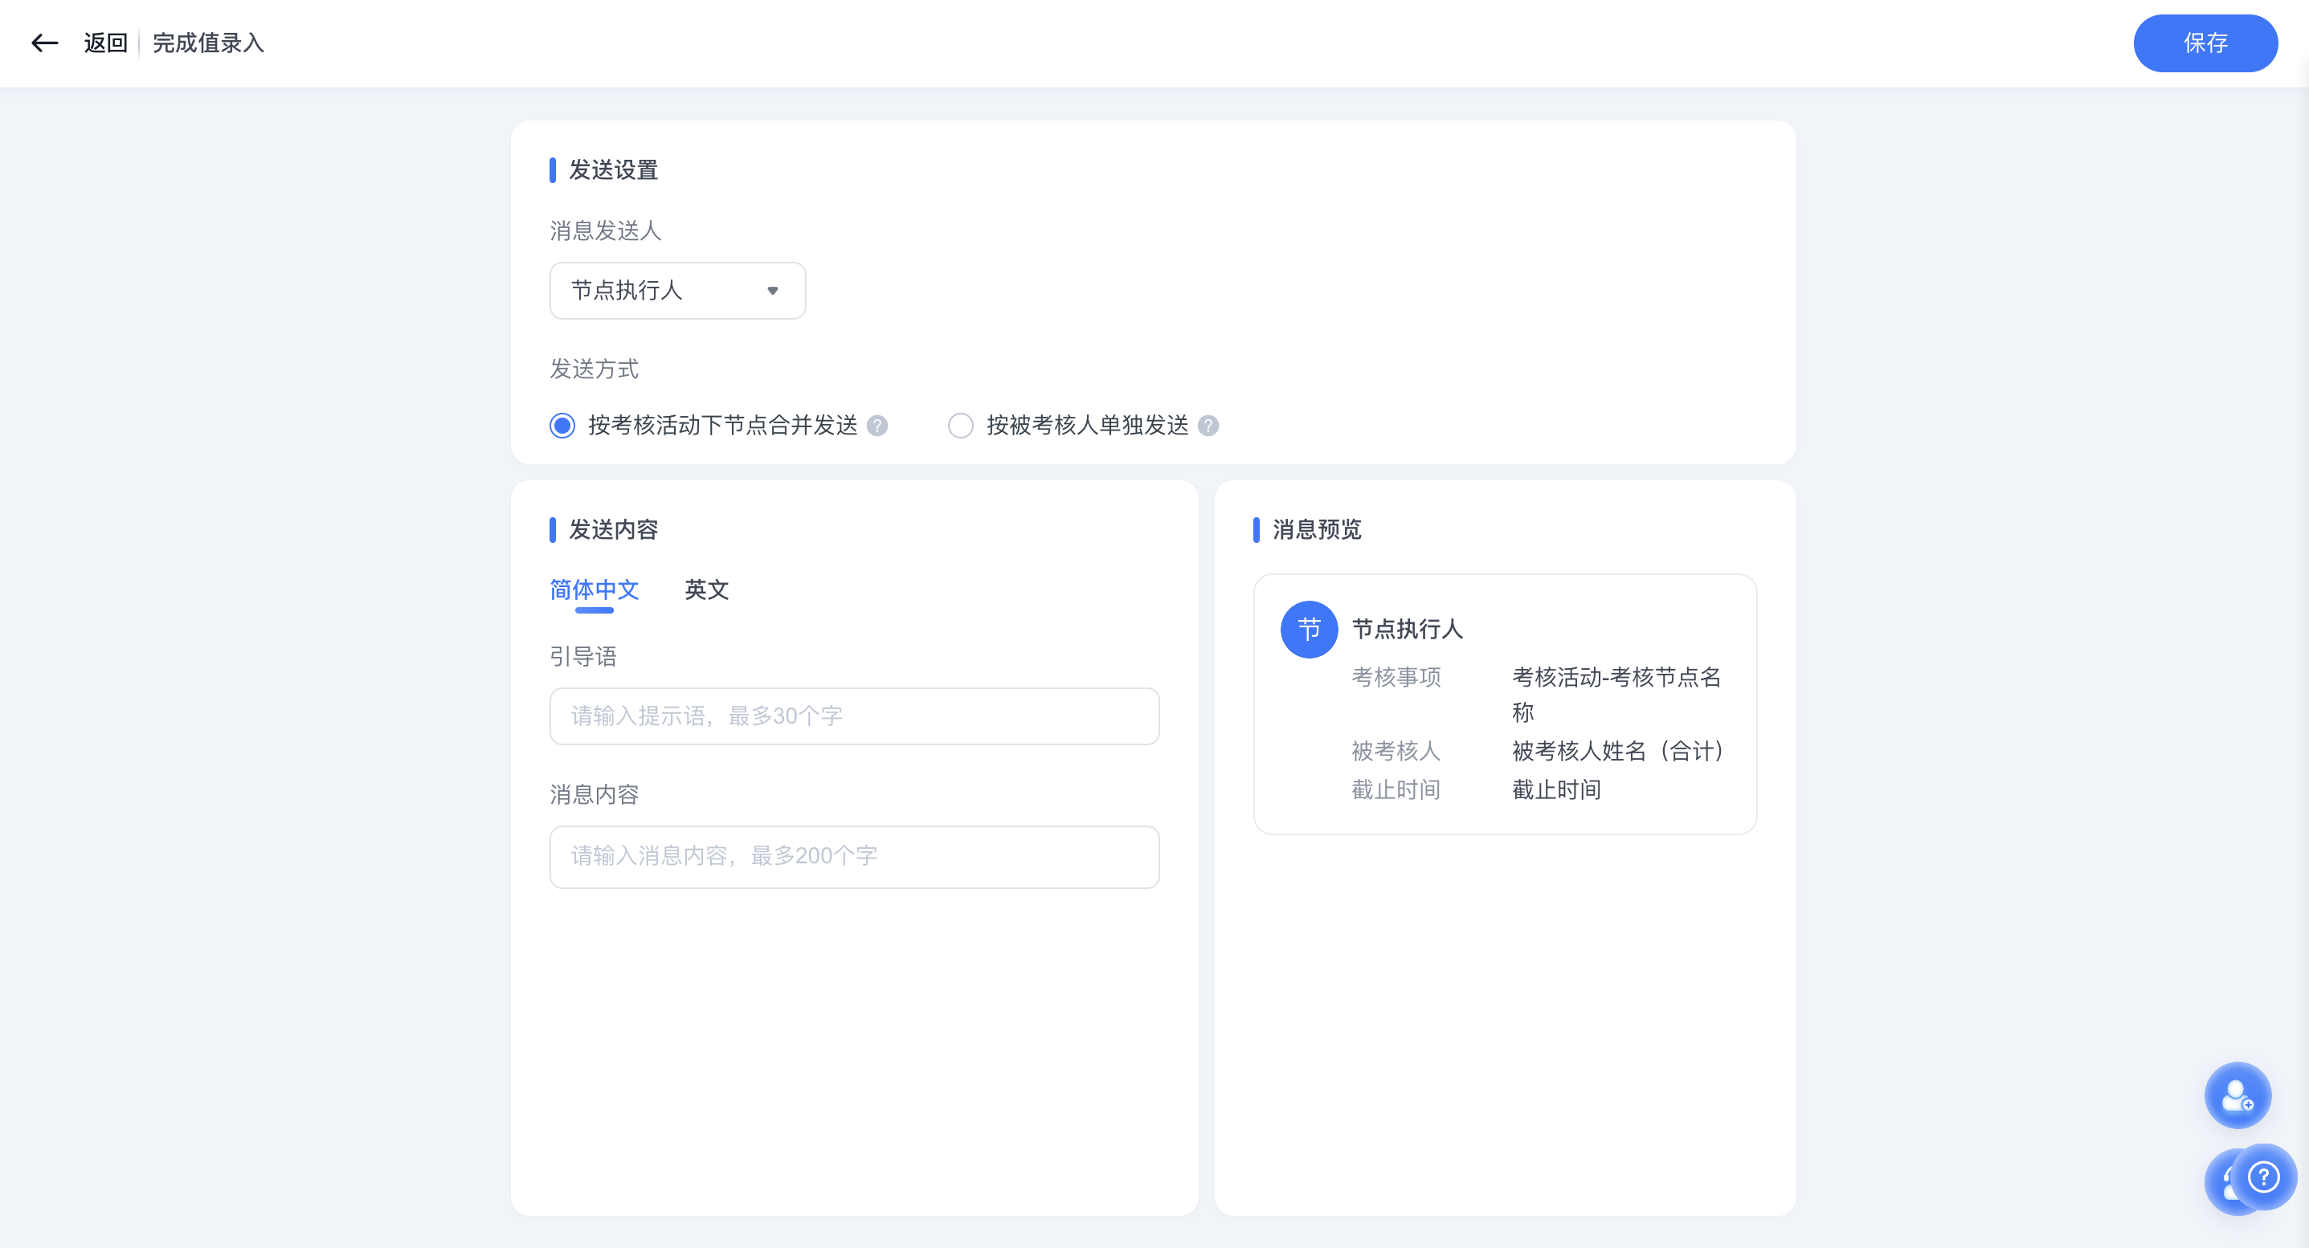Screen dimensions: 2309x1248
Task: Click the 节 avatar in the message preview
Action: click(x=1309, y=630)
